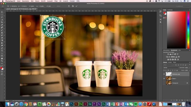Open the Ebene menu

[x=37, y=1]
